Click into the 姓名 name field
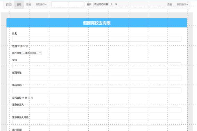 click(97, 39)
